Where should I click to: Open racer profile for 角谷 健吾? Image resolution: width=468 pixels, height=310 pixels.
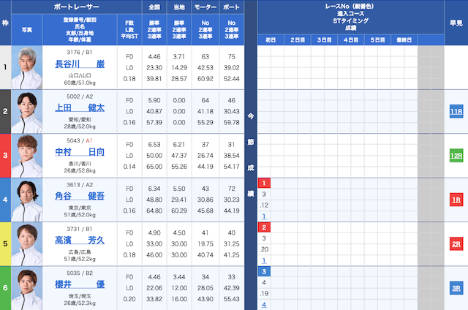[80, 196]
